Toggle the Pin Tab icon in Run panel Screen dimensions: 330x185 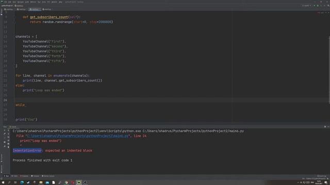point(5,146)
